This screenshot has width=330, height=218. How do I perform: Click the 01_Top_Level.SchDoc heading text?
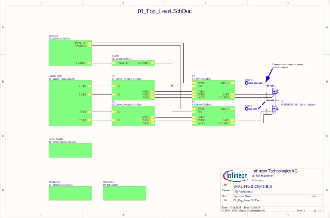(x=165, y=12)
